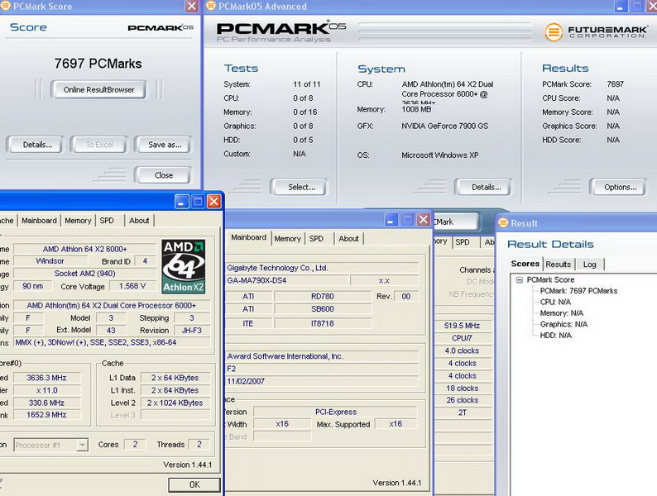Select Memory tab in middle CPU-Z window
Image resolution: width=657 pixels, height=496 pixels.
coord(287,239)
